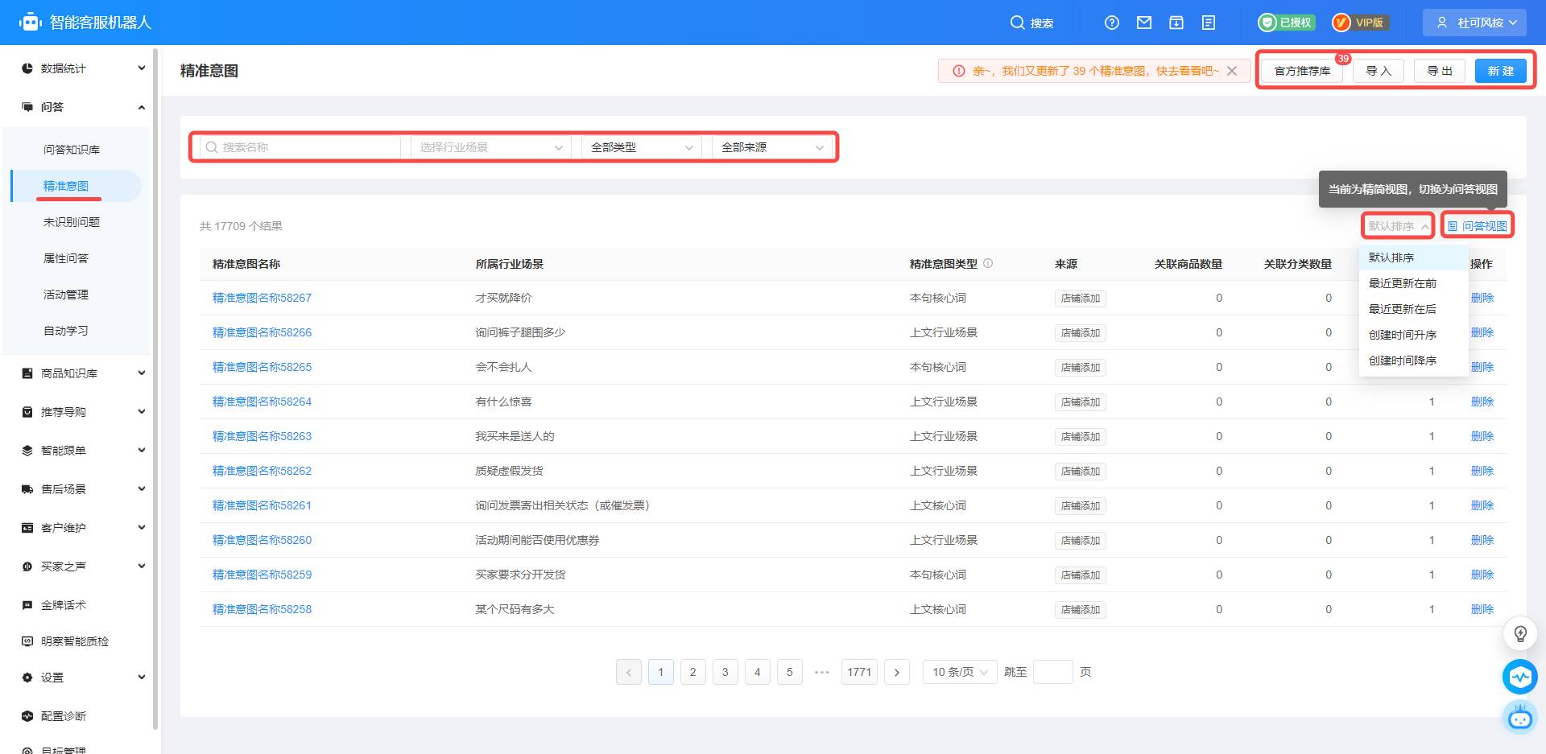Open the blue monitoring floating icon

1520,677
